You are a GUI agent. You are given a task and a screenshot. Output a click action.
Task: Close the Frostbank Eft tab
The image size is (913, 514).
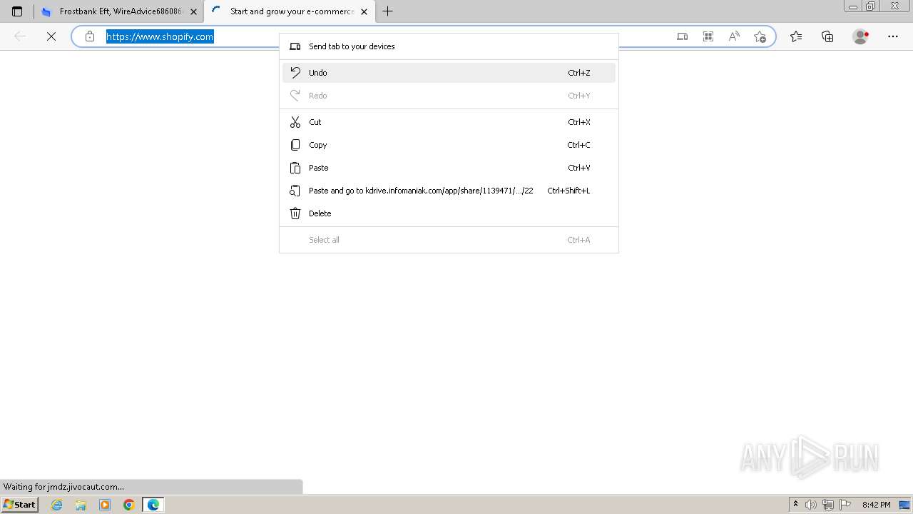pos(193,11)
